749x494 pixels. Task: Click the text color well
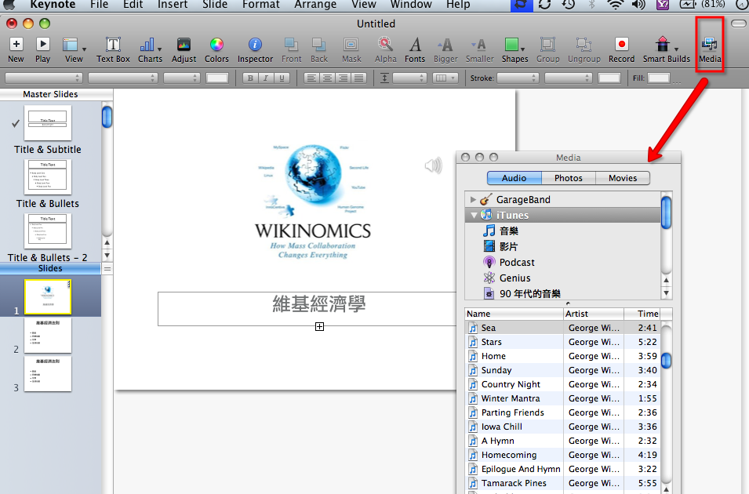[x=217, y=78]
